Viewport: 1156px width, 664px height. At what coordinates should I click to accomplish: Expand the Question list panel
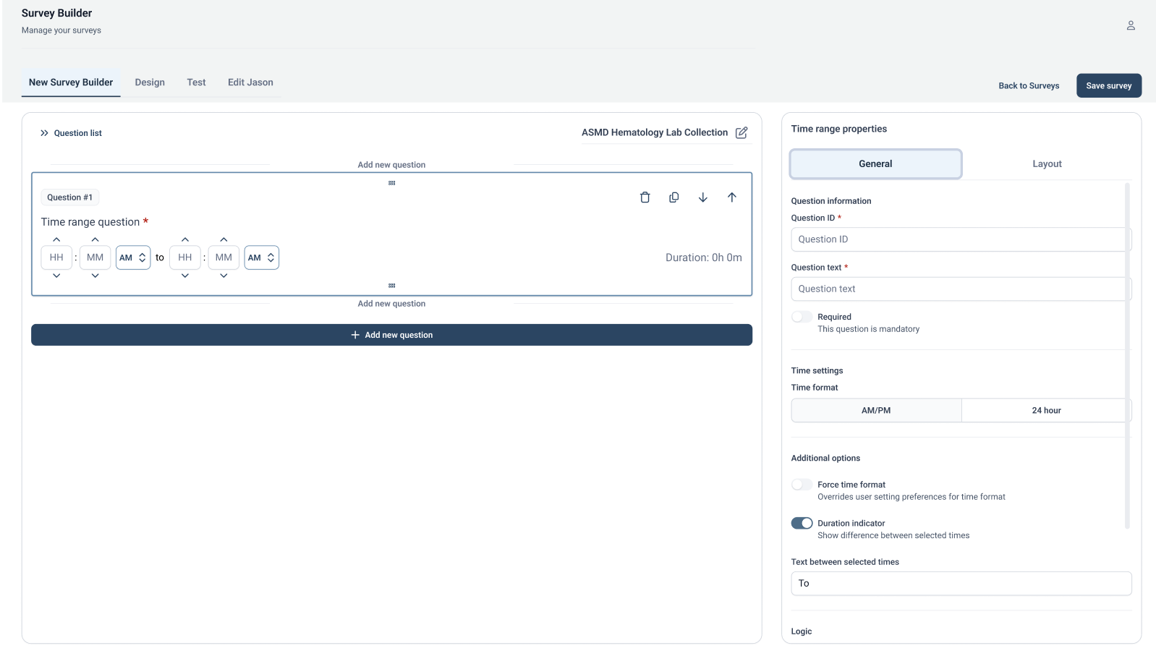71,133
